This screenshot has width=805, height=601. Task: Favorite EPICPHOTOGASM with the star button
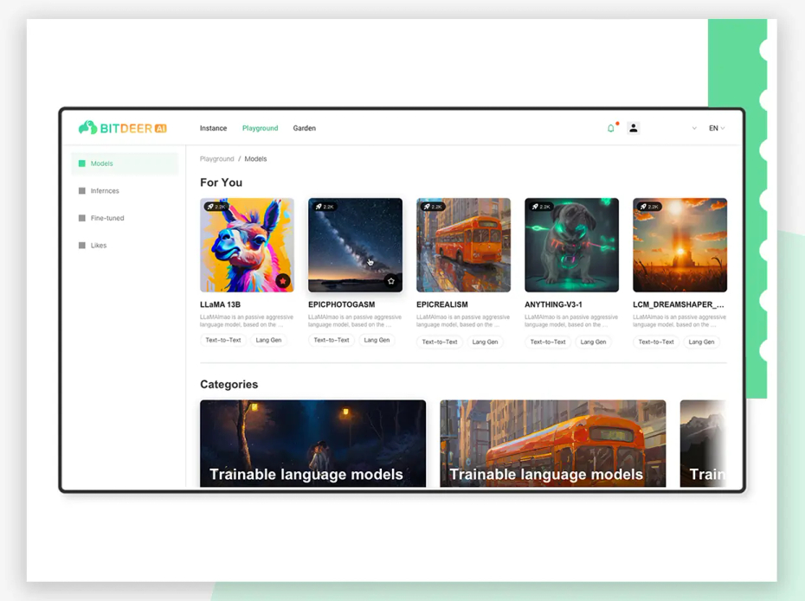[391, 280]
